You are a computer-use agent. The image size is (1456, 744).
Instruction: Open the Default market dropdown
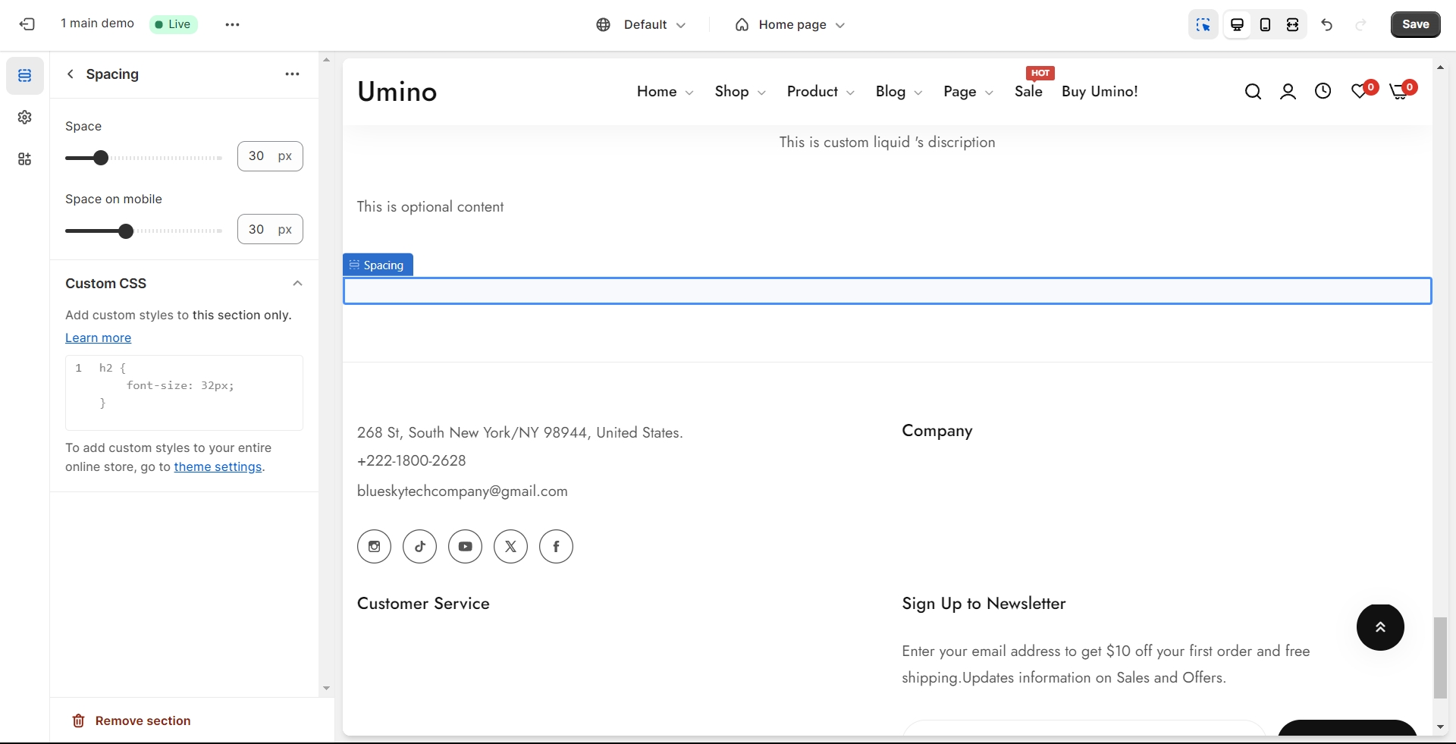point(641,25)
